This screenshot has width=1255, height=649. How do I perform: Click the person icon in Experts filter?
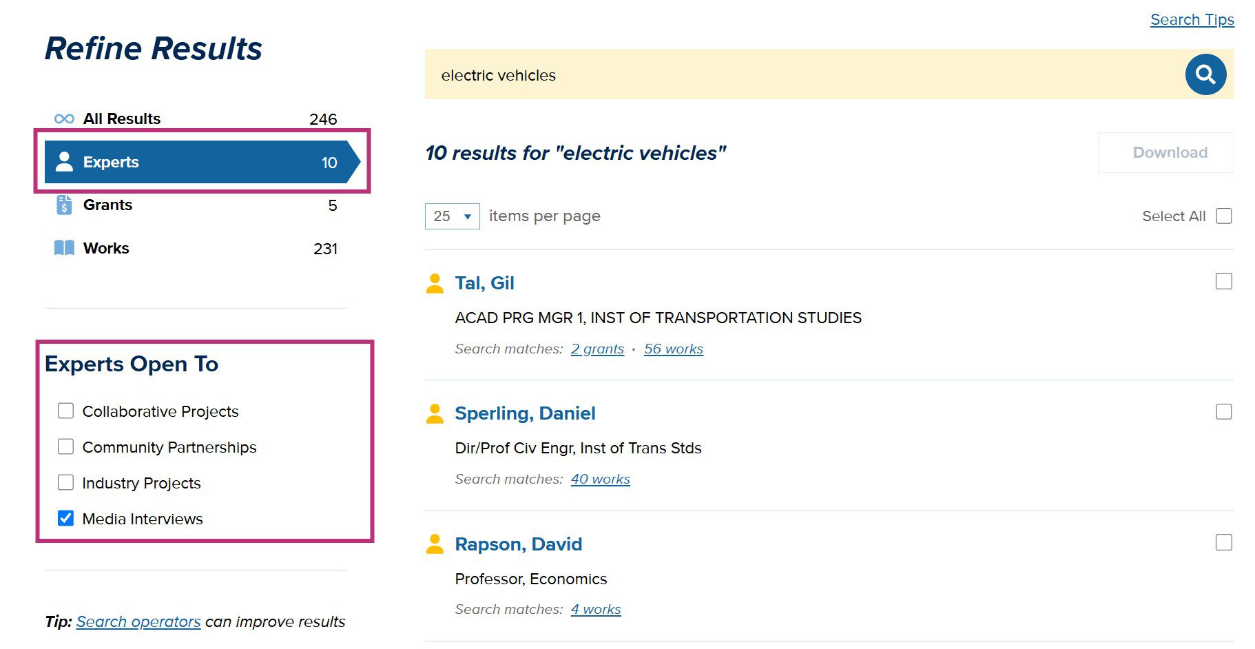click(64, 162)
